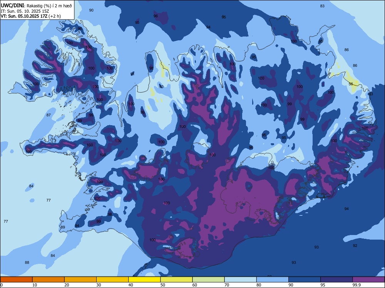Pick the 20–30 amber legend swatch
The image size is (385, 288).
coord(80,280)
